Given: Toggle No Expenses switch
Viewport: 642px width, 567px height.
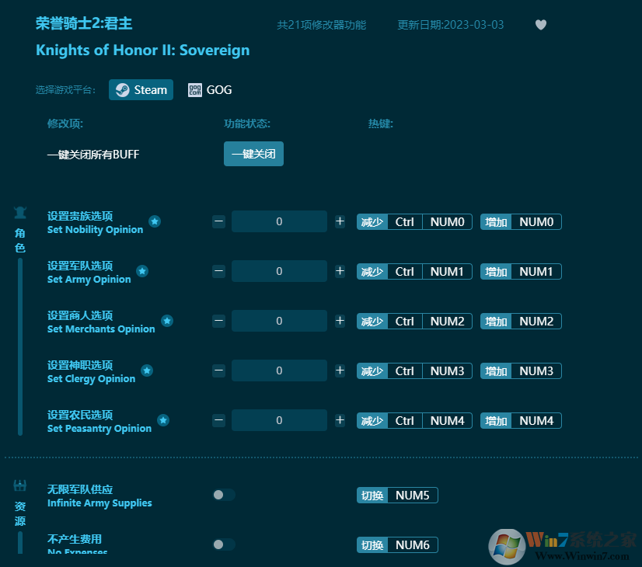Looking at the screenshot, I should click(x=224, y=544).
